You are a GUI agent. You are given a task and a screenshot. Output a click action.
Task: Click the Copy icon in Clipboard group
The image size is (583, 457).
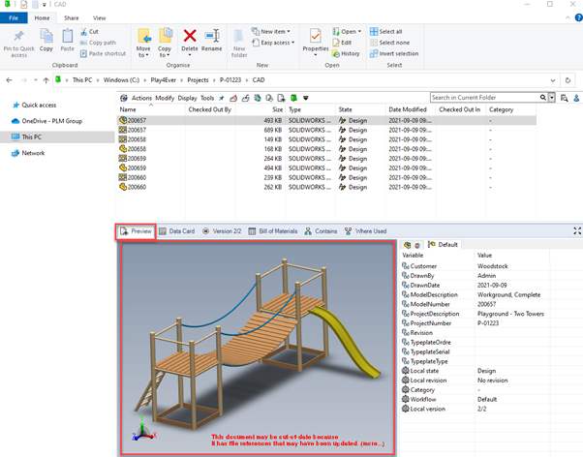[46, 36]
